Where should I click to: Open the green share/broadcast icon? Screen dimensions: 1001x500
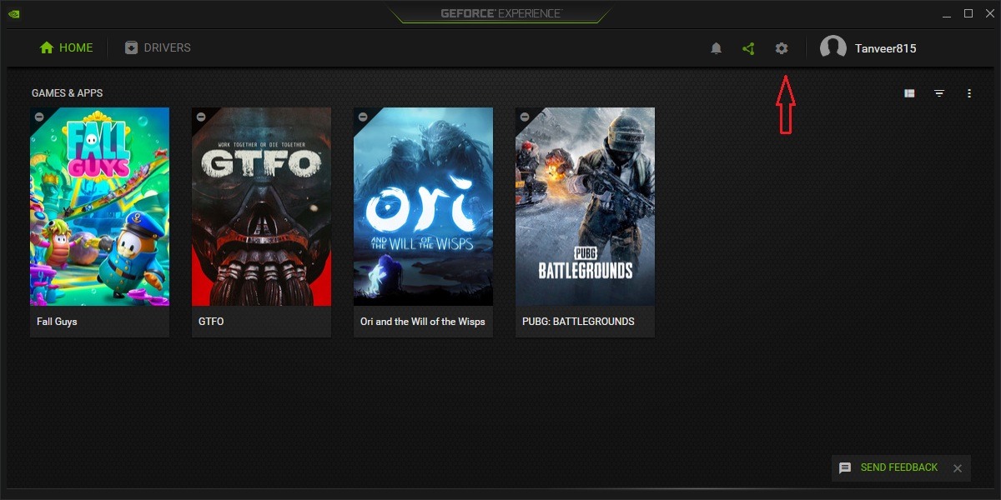click(748, 47)
